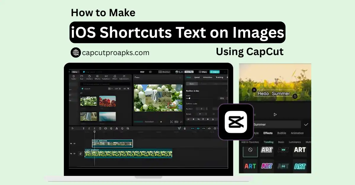The height and width of the screenshot is (185, 355).
Task: Apply the pink-purple ART text effect
Action: pos(267,166)
